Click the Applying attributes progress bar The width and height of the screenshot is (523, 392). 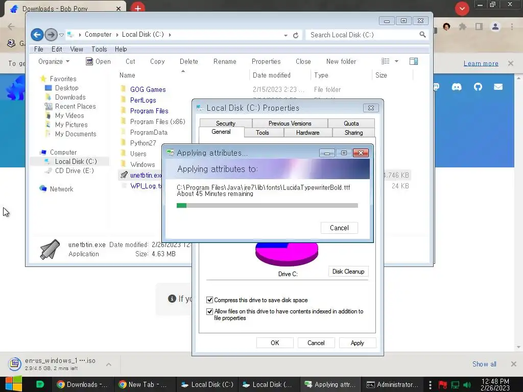[x=267, y=205]
